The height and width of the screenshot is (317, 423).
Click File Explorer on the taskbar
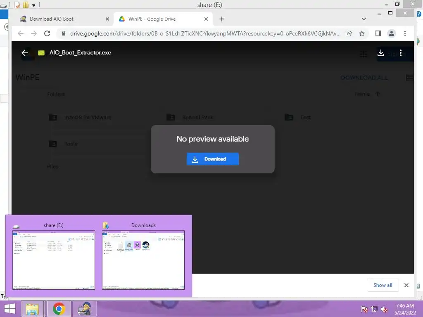32,309
